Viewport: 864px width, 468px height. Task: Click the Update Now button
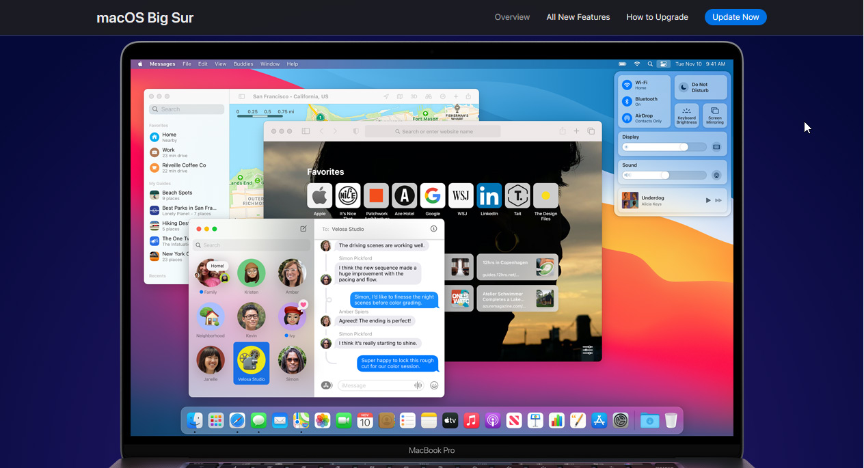(735, 17)
